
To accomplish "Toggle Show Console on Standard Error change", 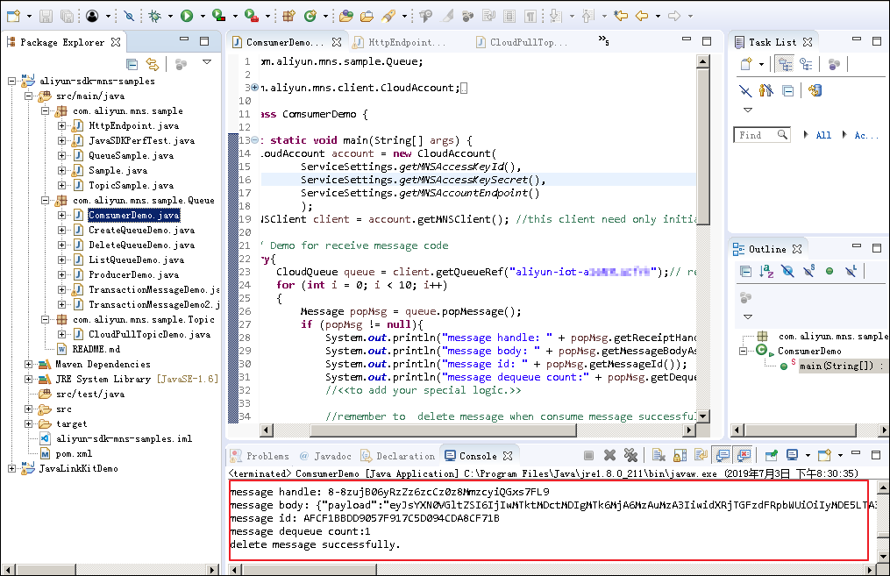I will tap(744, 455).
